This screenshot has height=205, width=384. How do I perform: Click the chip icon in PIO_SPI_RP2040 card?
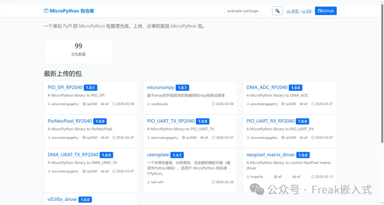(x=84, y=104)
